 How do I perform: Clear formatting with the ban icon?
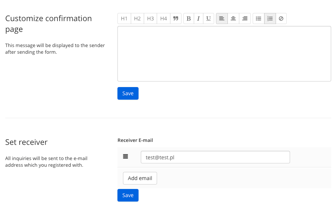pos(281,19)
